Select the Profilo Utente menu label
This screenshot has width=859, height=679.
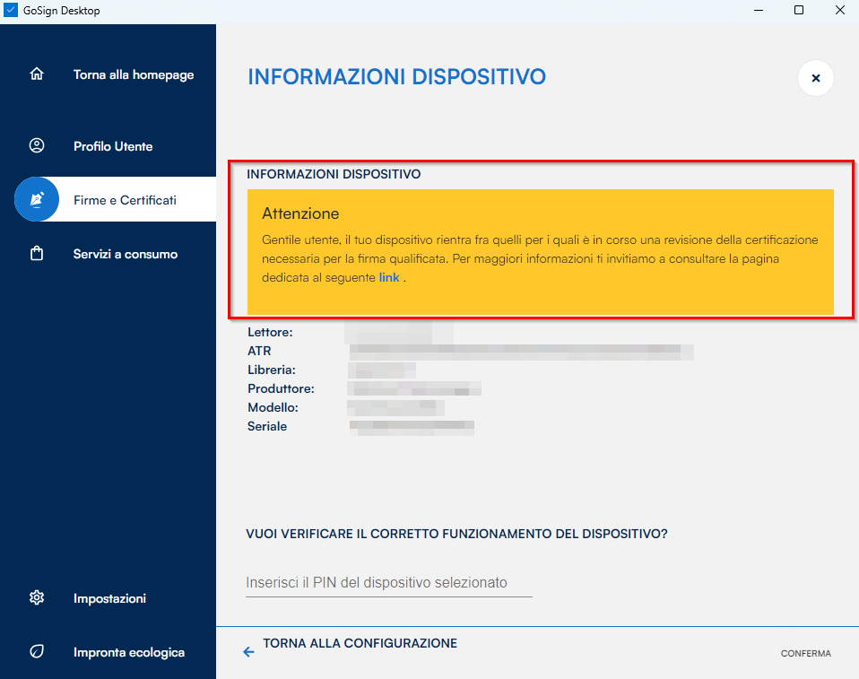[x=113, y=146]
